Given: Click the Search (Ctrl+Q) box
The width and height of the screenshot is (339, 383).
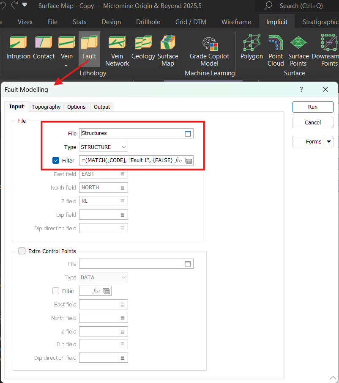Looking at the screenshot, I should pyautogui.click(x=300, y=6).
